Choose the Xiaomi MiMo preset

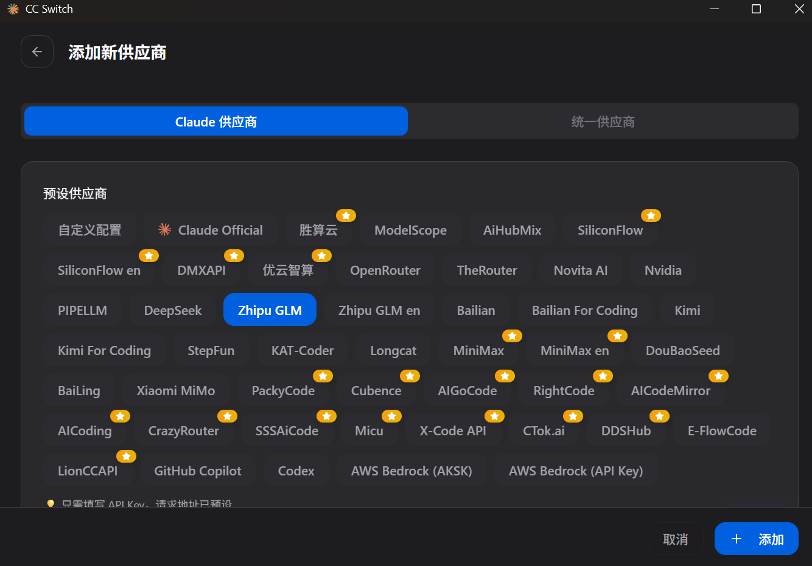176,390
